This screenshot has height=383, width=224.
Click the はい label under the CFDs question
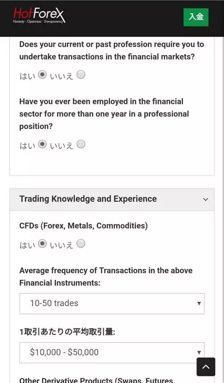point(27,244)
